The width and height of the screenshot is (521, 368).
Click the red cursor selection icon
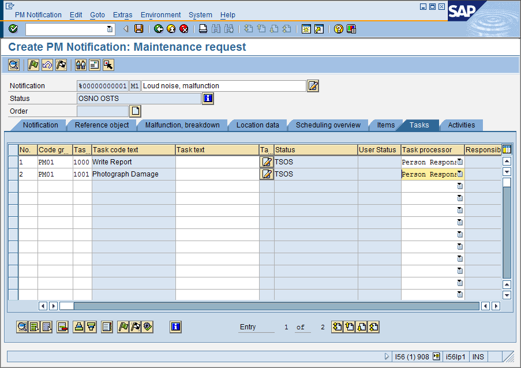(x=108, y=65)
